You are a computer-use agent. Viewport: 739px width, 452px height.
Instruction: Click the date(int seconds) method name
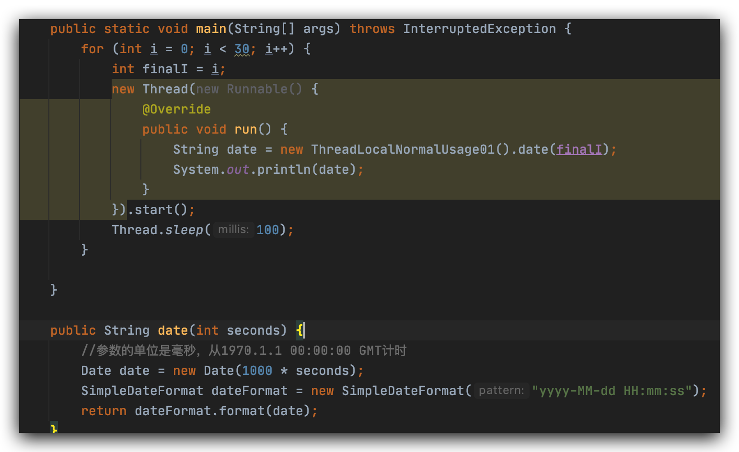coord(173,330)
